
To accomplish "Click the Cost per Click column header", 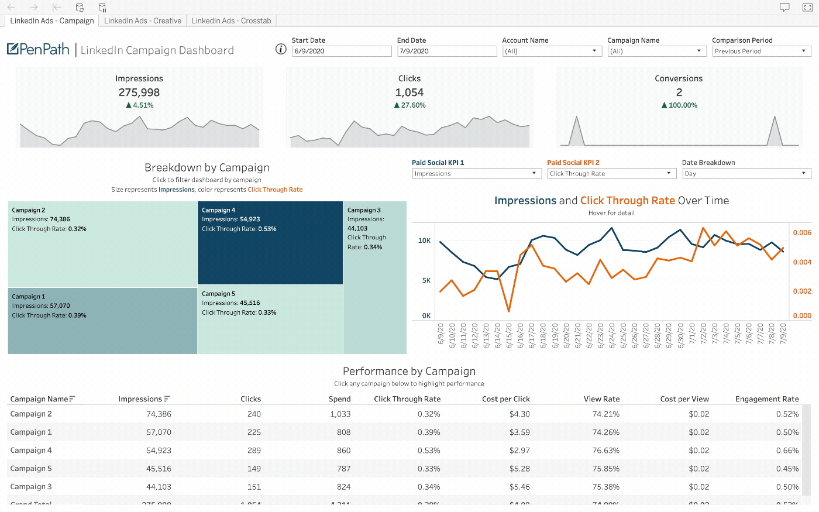I will coord(506,399).
